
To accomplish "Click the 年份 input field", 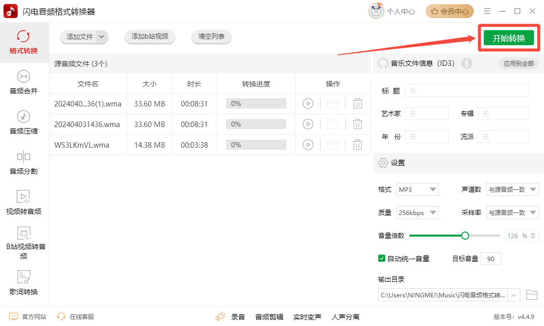I will pyautogui.click(x=427, y=137).
